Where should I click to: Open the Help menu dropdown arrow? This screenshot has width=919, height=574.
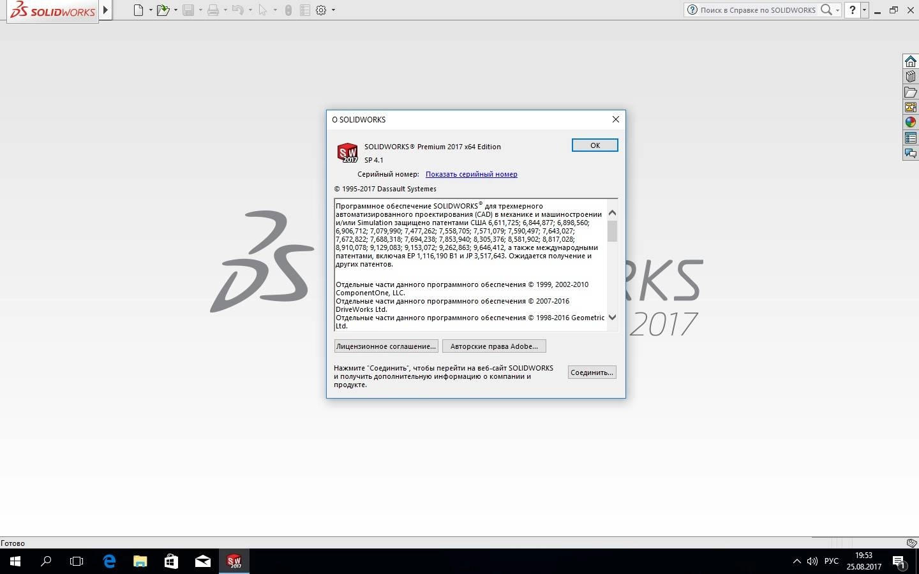coord(864,10)
